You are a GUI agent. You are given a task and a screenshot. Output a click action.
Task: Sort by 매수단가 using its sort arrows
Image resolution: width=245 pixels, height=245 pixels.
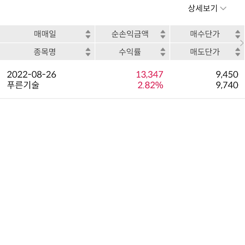click(x=238, y=34)
